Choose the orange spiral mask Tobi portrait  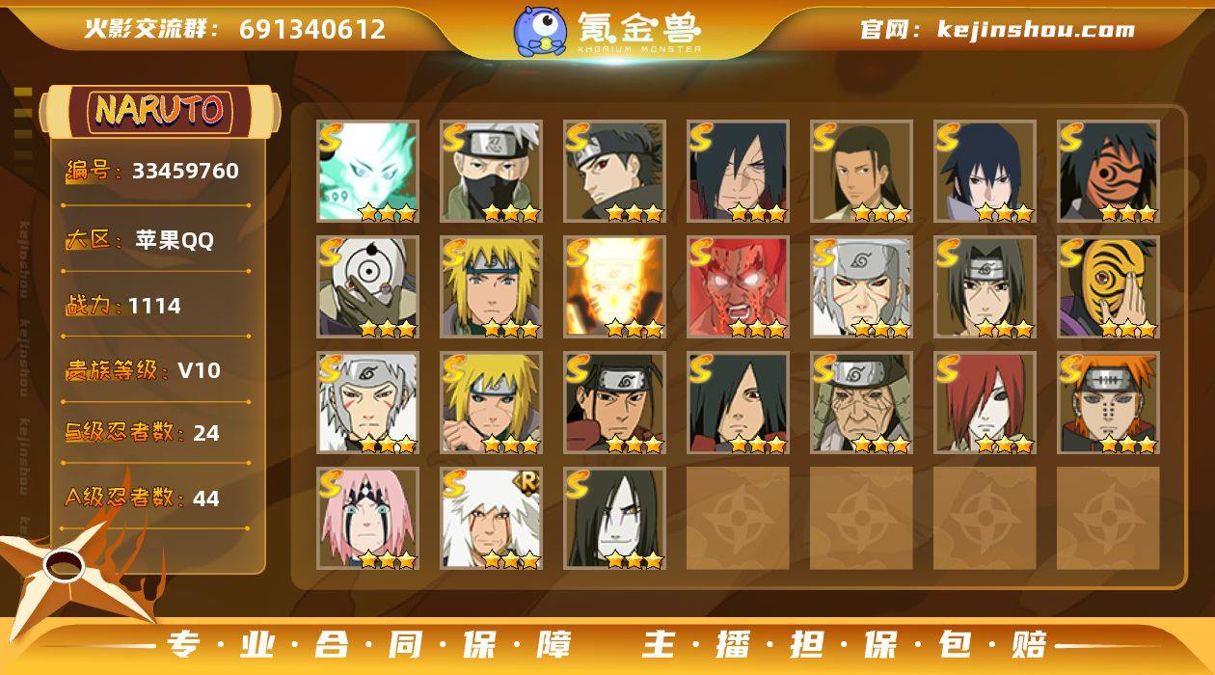pos(1109,287)
